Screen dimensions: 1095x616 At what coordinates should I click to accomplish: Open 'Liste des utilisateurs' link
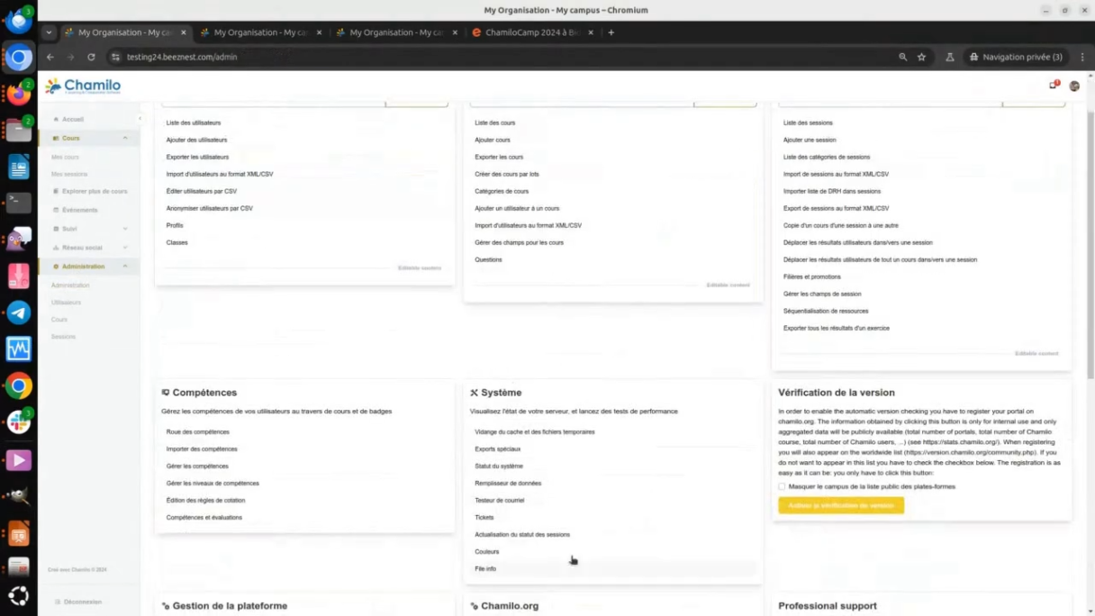click(193, 122)
